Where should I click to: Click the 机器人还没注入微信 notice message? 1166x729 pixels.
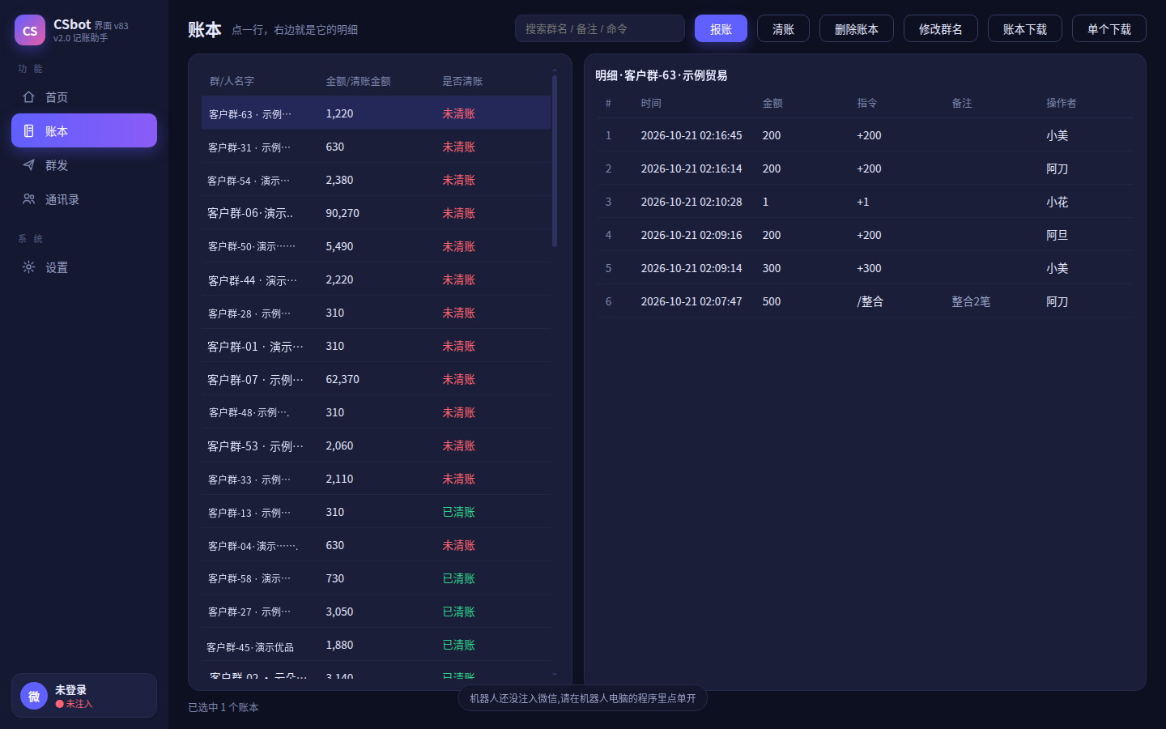pyautogui.click(x=583, y=698)
